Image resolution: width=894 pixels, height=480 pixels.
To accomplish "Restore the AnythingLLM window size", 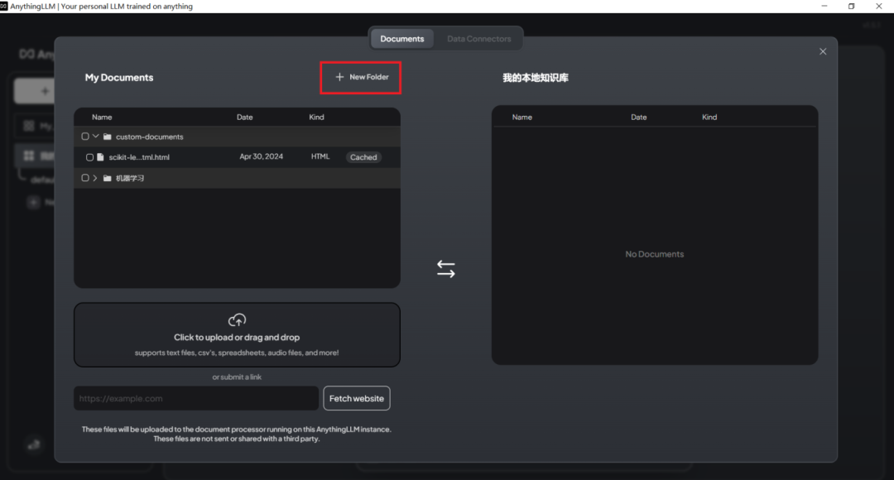I will (851, 7).
